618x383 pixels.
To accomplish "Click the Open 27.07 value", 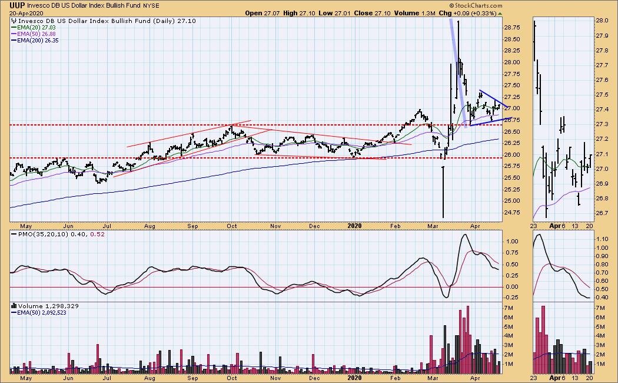I will [x=262, y=13].
